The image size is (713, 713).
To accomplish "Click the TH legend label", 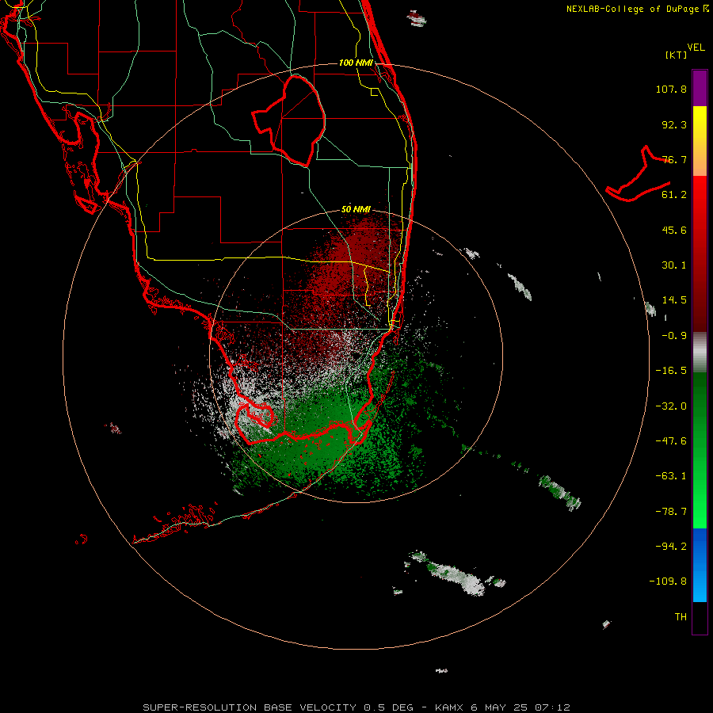I will (x=681, y=617).
